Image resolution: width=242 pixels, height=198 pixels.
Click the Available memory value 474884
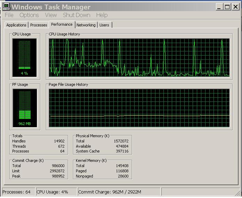pos(122,146)
